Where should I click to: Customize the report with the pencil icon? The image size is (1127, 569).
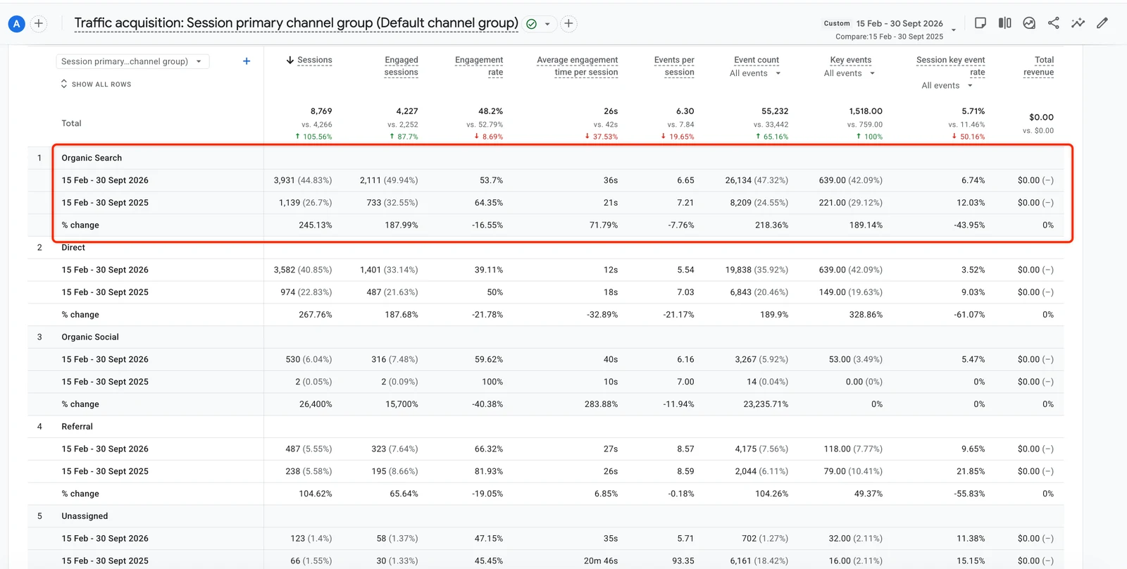point(1102,23)
